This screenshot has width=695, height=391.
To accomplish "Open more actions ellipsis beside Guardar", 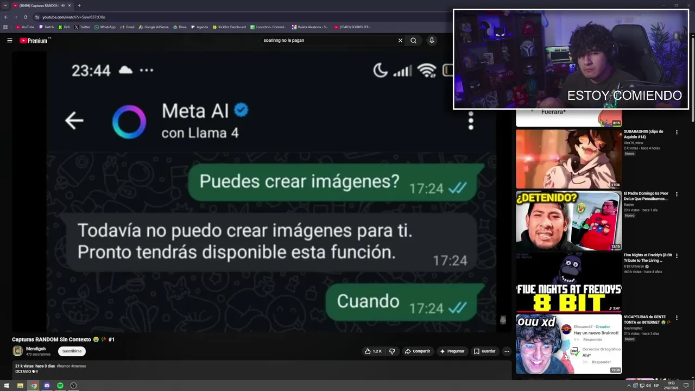I will coord(507,351).
